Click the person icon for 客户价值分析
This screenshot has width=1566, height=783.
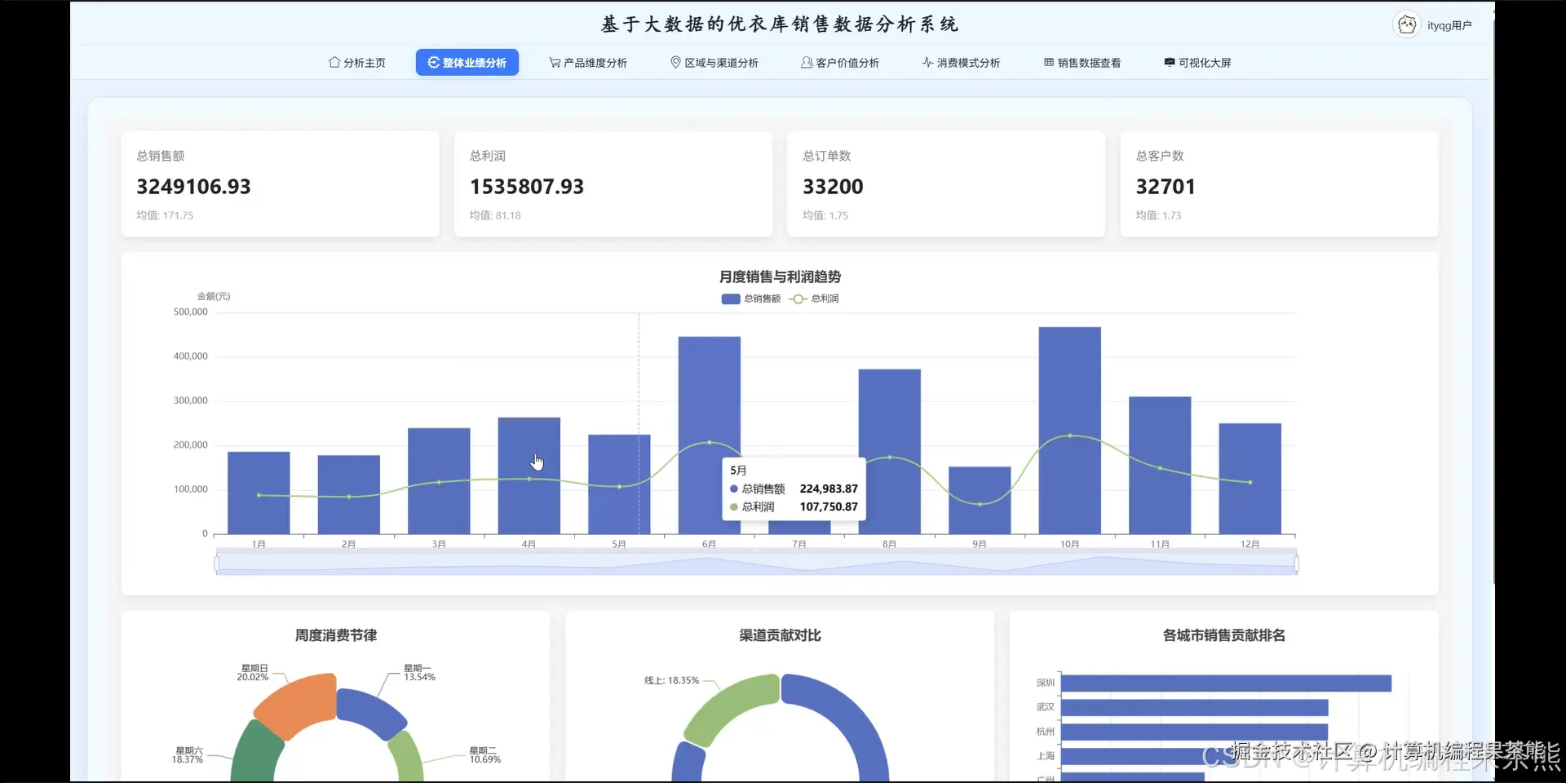click(807, 63)
